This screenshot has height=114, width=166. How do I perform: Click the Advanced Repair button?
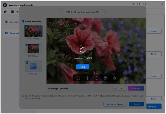115,104
